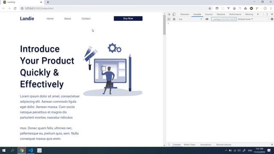274x154 pixels.
Task: Click the window-grid extension icon
Action: [217, 9]
